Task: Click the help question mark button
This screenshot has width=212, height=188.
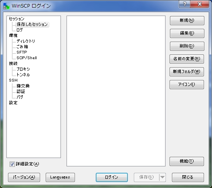Action: click(x=185, y=4)
